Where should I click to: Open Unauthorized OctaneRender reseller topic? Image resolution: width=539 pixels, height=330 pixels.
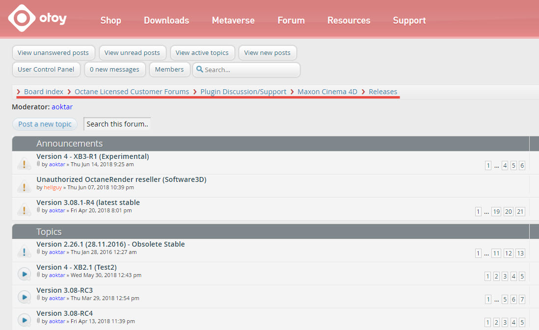121,179
